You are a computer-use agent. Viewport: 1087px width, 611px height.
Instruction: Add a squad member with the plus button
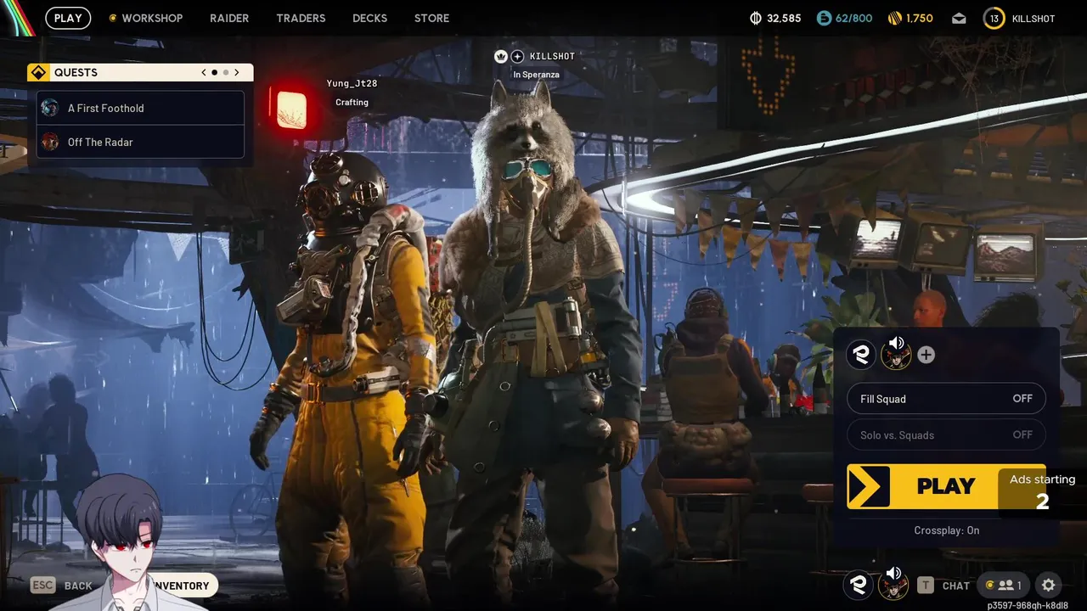pos(926,355)
